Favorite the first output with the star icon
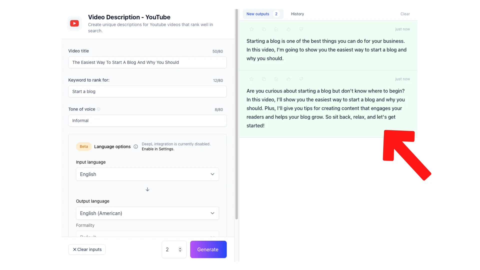480x270 pixels. click(251, 29)
